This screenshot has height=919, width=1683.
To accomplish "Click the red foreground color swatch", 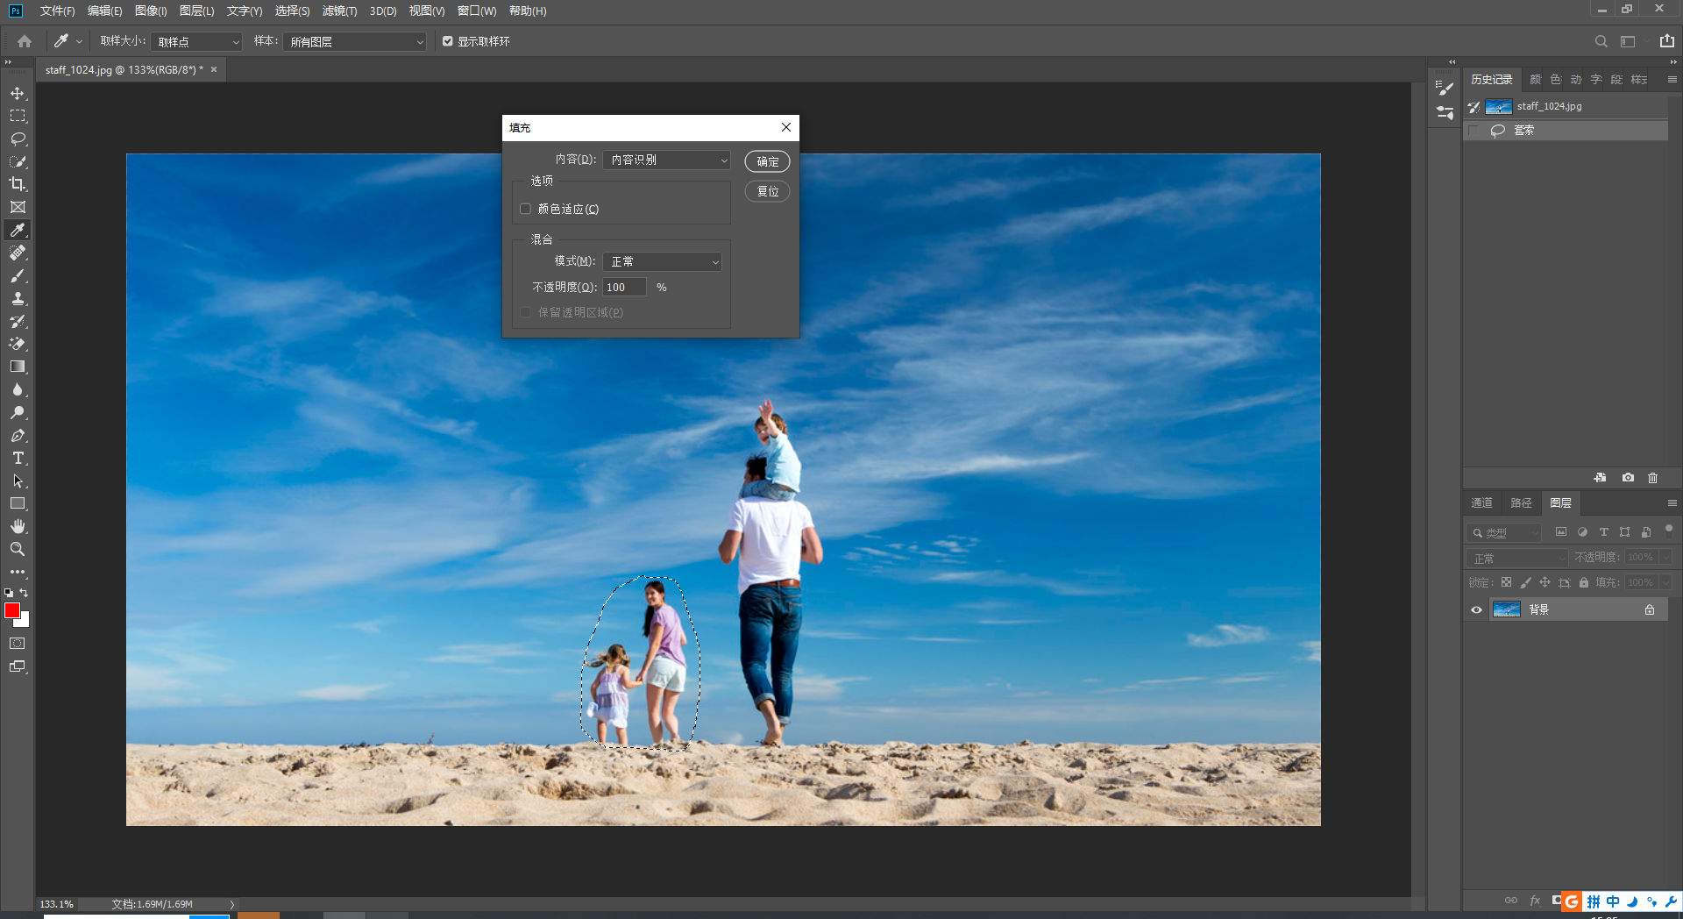I will tap(12, 610).
